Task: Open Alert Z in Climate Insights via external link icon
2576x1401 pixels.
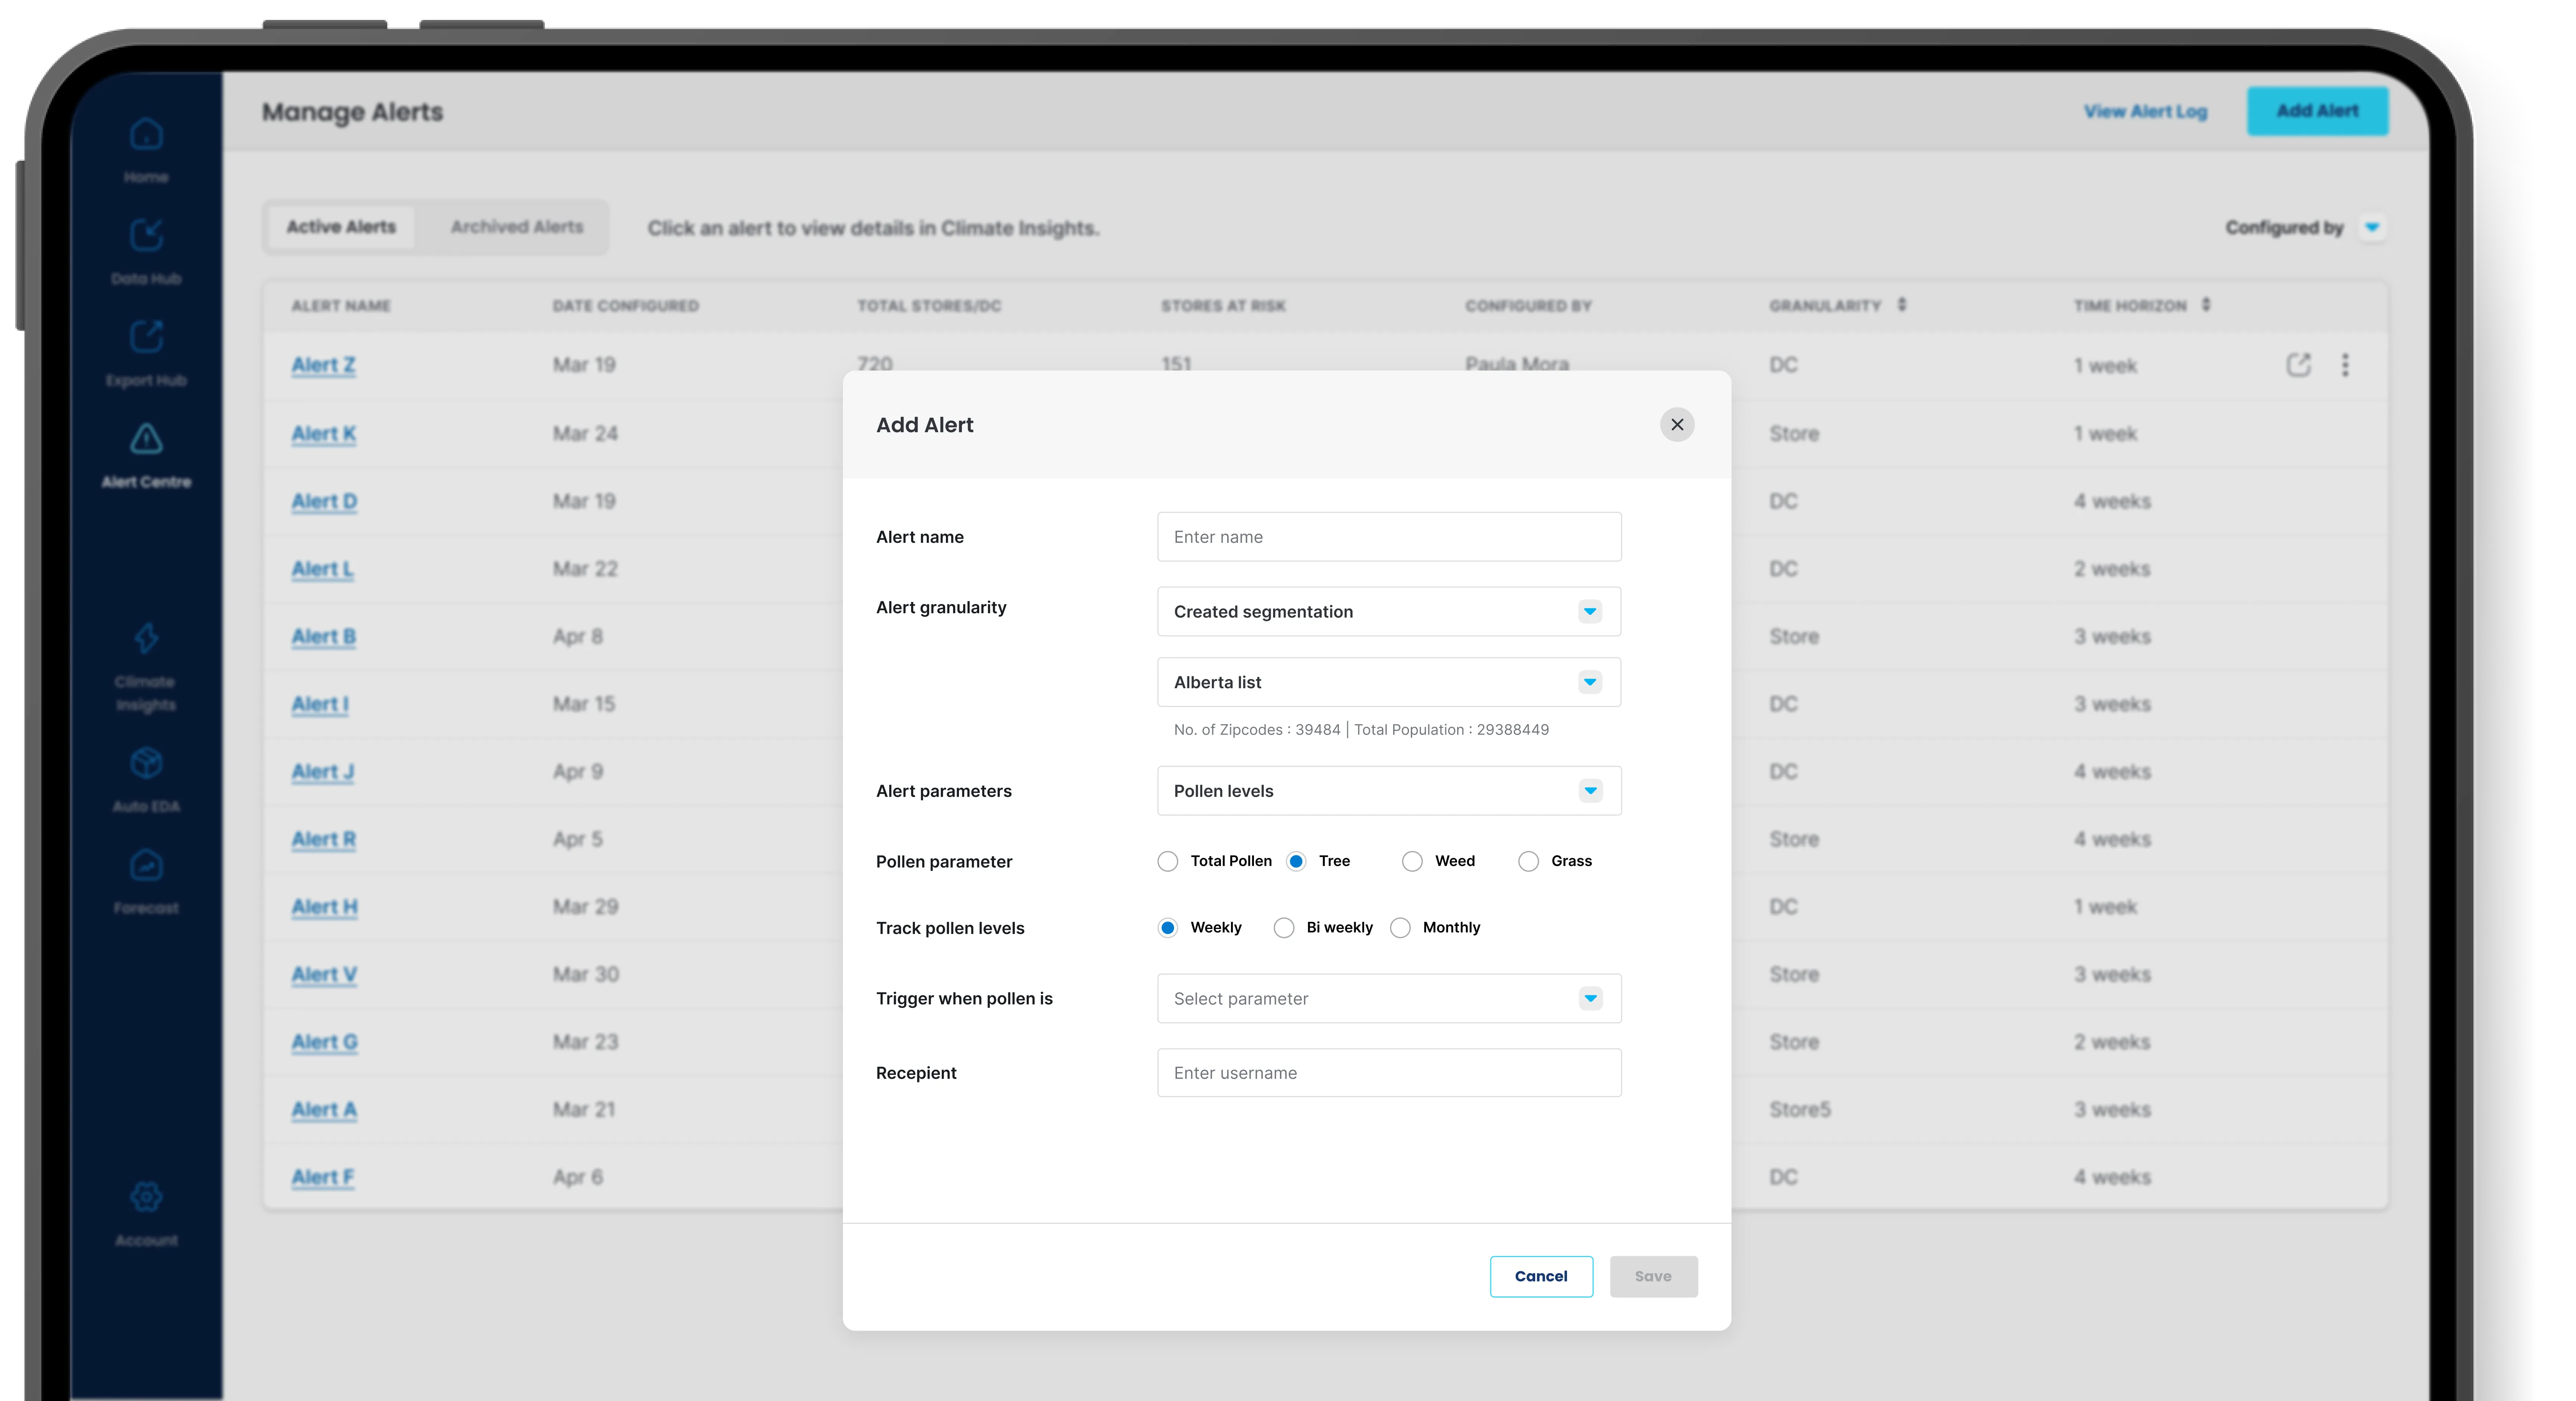Action: 2299,364
